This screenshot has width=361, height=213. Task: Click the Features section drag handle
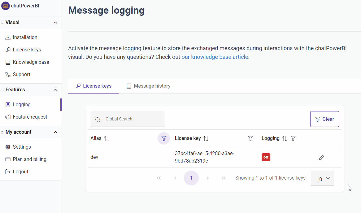pos(2,90)
